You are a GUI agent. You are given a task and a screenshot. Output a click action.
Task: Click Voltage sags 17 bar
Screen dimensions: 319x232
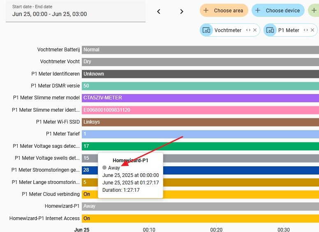pyautogui.click(x=200, y=146)
